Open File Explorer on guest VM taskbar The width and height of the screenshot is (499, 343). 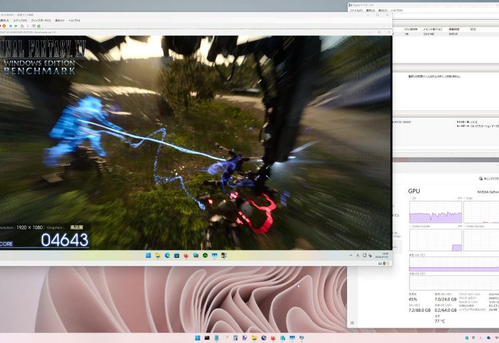point(157,255)
